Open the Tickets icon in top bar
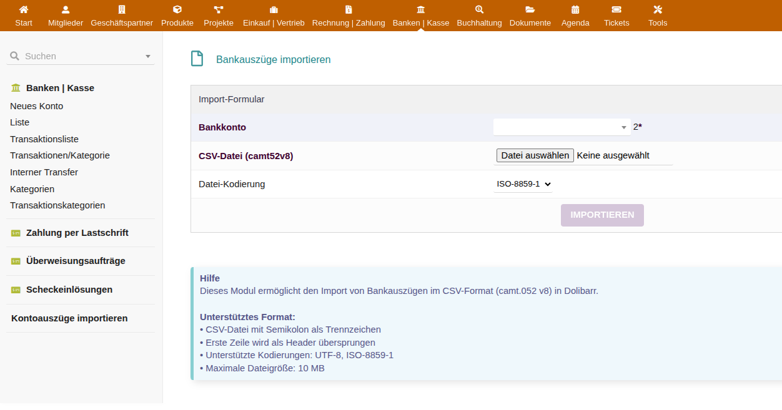 (616, 10)
